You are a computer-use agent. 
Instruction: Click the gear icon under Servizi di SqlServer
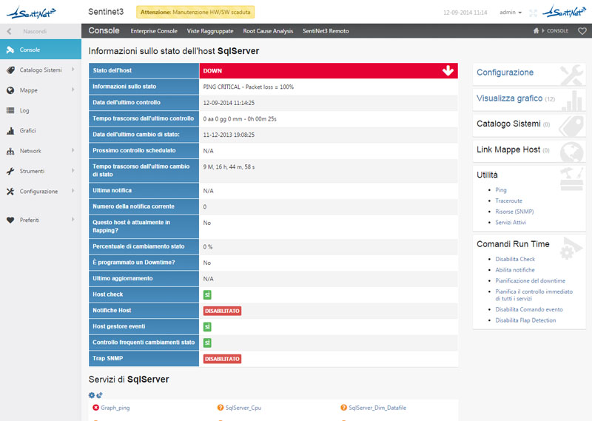(92, 395)
